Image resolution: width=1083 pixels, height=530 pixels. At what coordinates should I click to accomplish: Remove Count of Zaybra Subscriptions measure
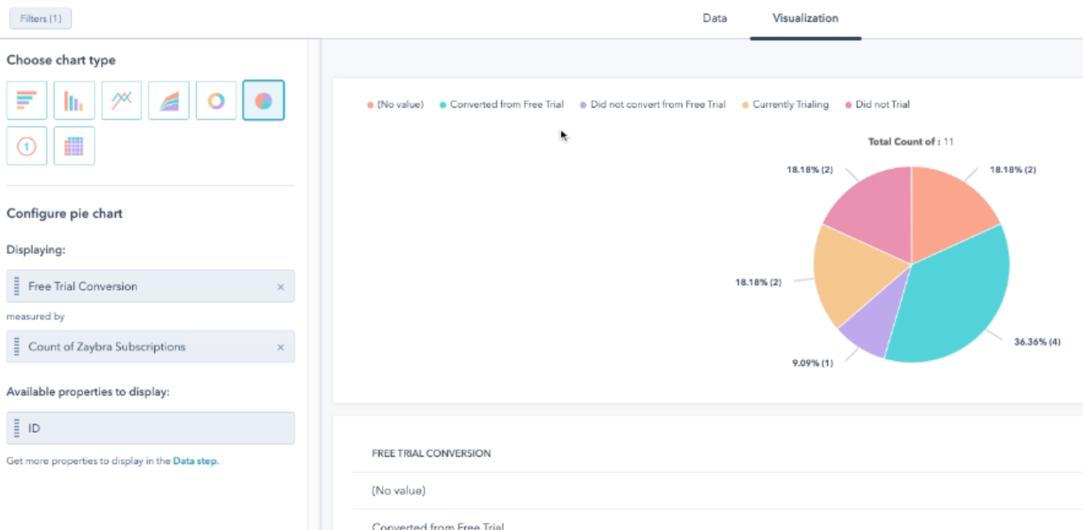(x=280, y=347)
